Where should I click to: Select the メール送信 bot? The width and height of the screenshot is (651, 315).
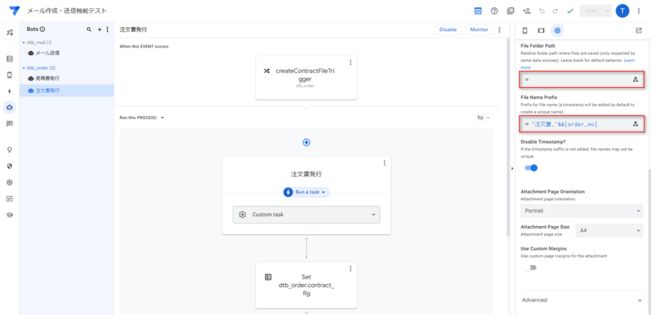[x=44, y=53]
